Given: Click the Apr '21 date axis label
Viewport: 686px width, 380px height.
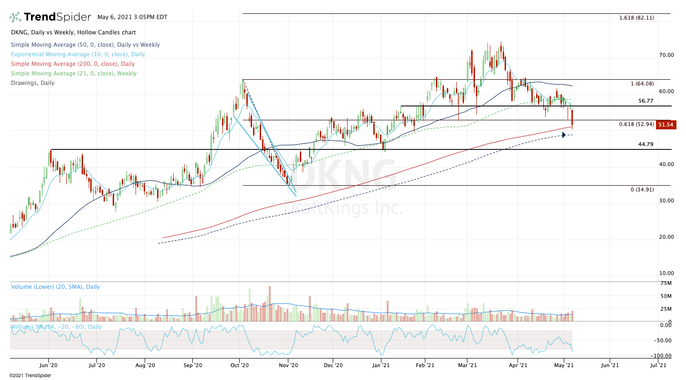Looking at the screenshot, I should (x=518, y=366).
